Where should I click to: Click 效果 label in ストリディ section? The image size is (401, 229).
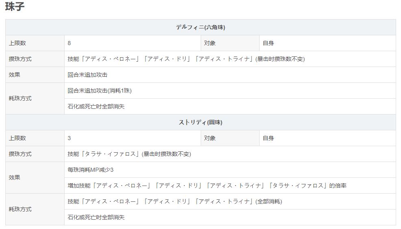(x=15, y=177)
